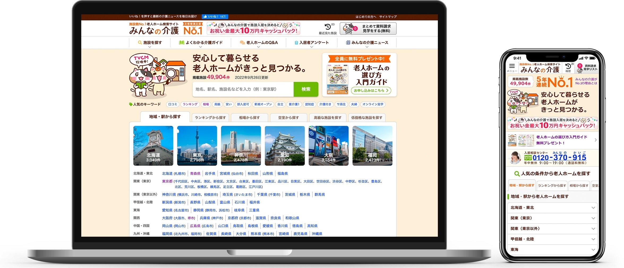Screen dimensions: 624x268
Task: Click まとめて資料請求 見学をする button on laptop
Action: [x=368, y=29]
